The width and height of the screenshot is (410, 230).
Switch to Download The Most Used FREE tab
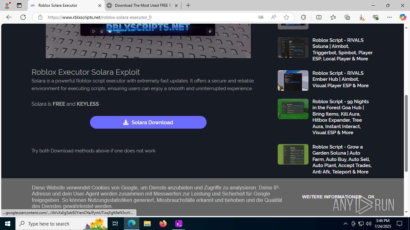(143, 5)
